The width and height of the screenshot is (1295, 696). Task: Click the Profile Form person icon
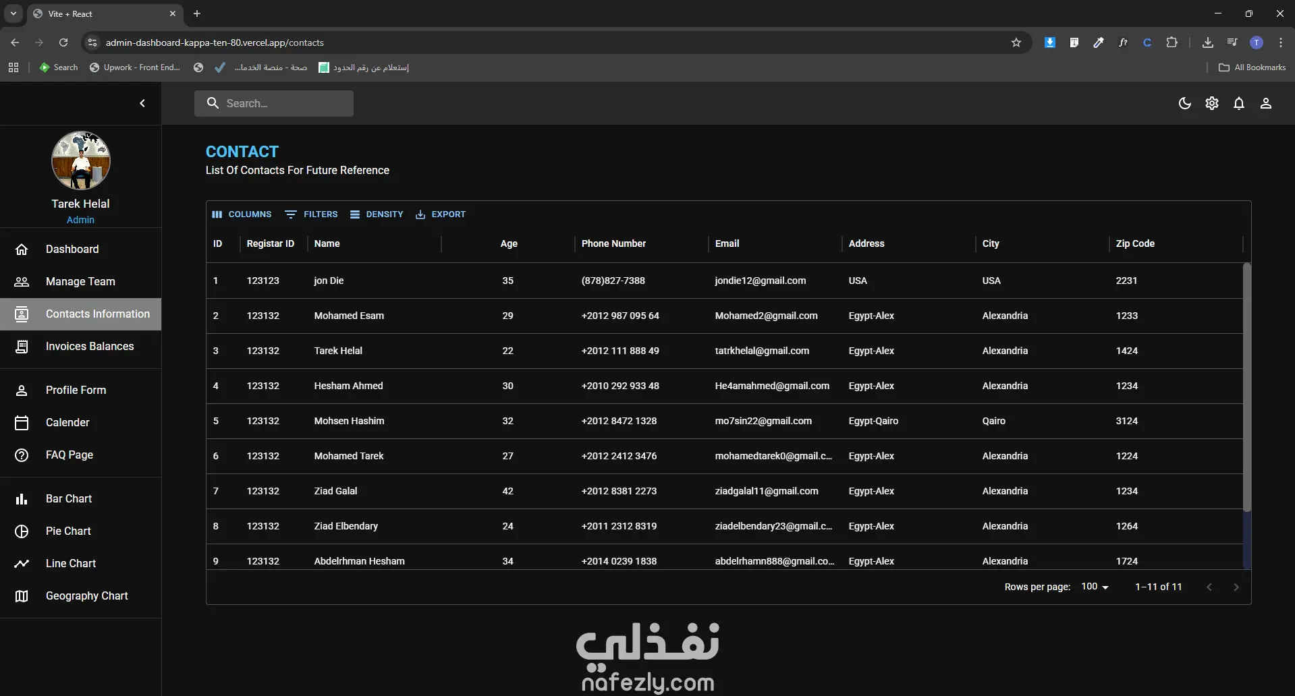22,390
